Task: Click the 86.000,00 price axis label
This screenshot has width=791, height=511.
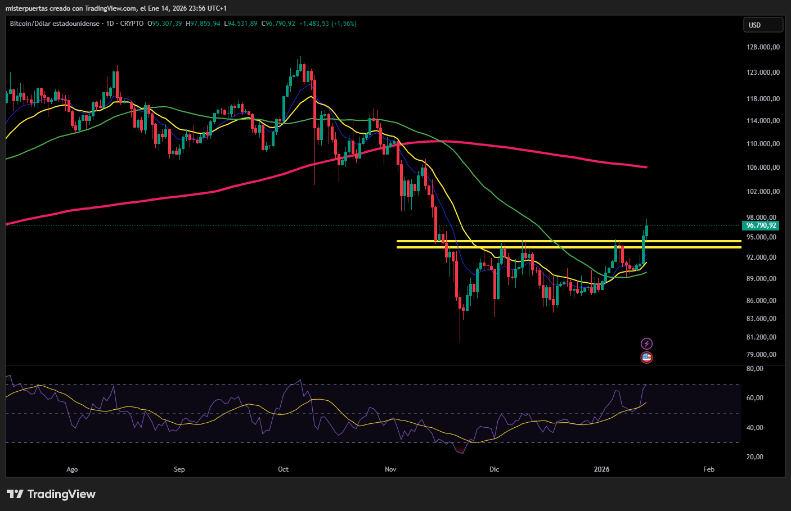Action: coord(761,301)
